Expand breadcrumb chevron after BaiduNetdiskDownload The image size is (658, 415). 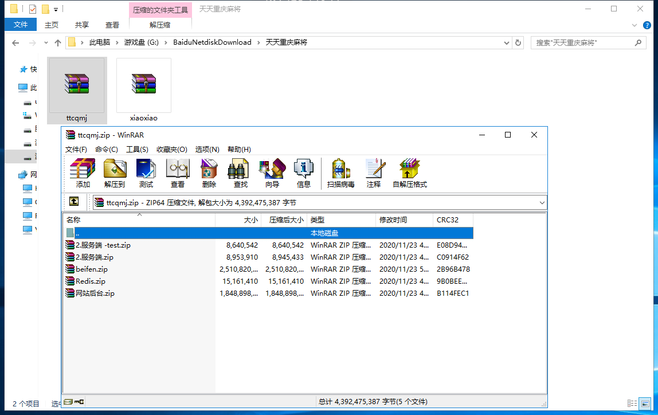258,42
